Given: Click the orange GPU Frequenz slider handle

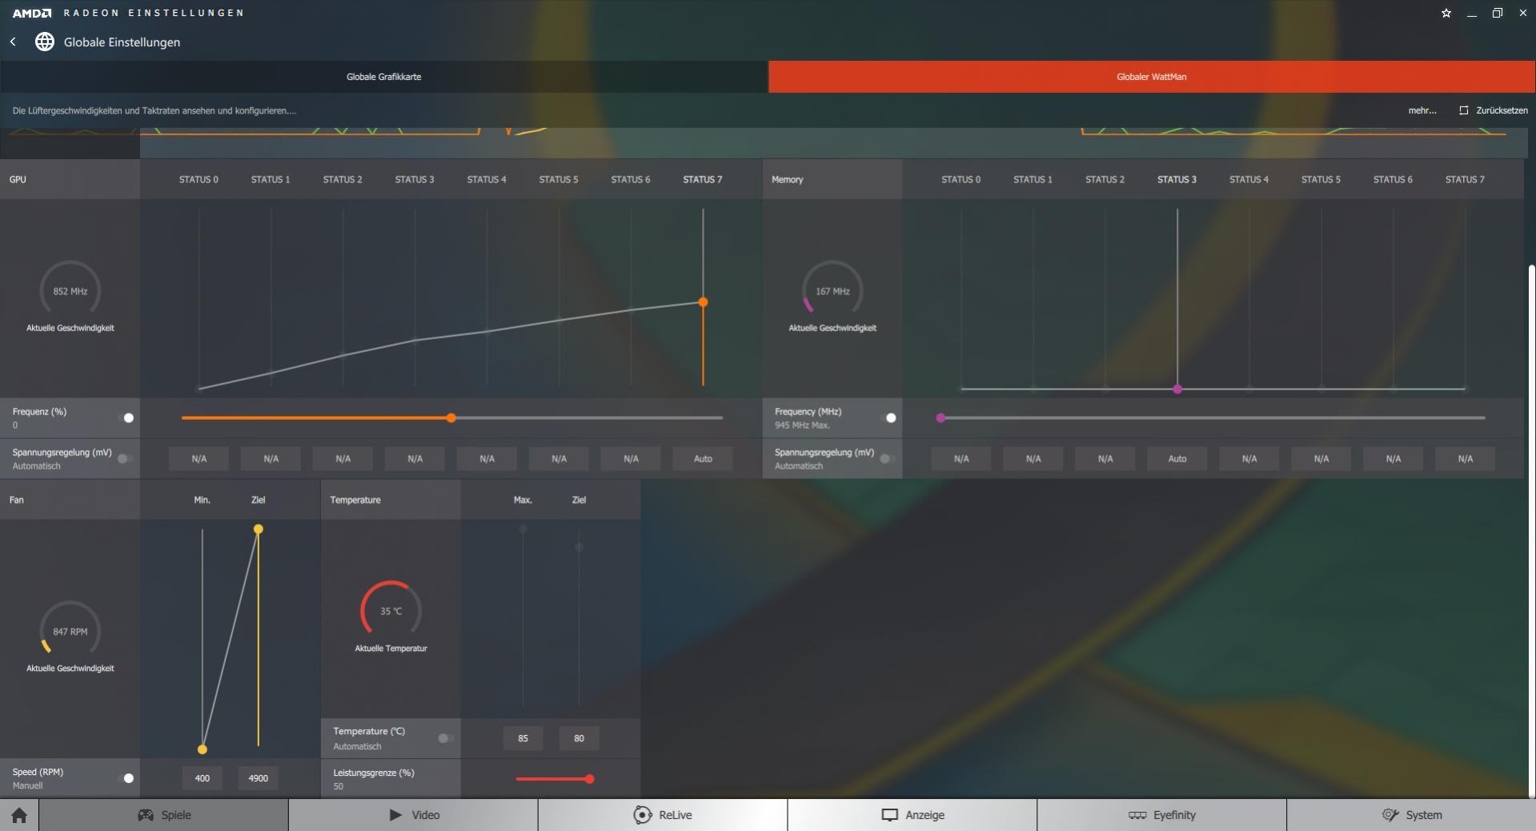Looking at the screenshot, I should coord(451,417).
